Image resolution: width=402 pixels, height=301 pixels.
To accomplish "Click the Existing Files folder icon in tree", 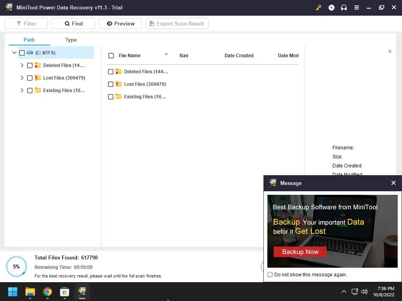I will 38,90.
